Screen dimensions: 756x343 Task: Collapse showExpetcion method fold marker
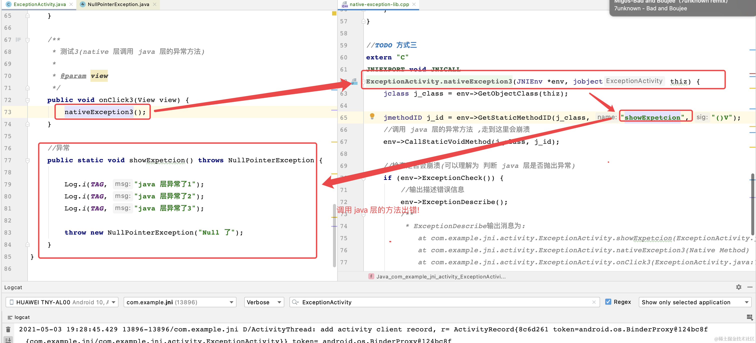[x=27, y=160]
